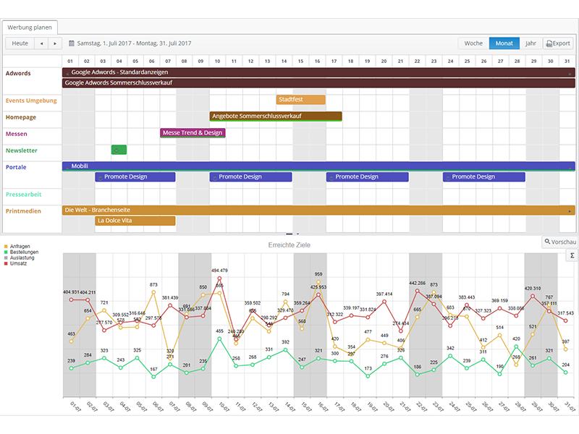The image size is (579, 434).
Task: Toggle Umsatz series in legend
Action: (17, 263)
